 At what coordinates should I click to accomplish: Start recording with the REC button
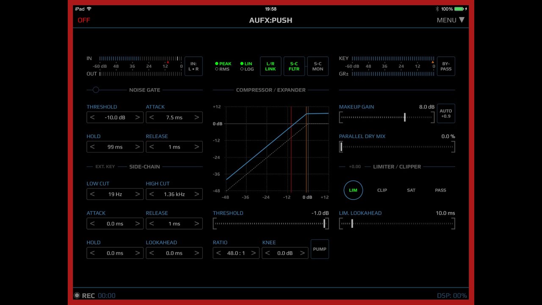coord(84,296)
